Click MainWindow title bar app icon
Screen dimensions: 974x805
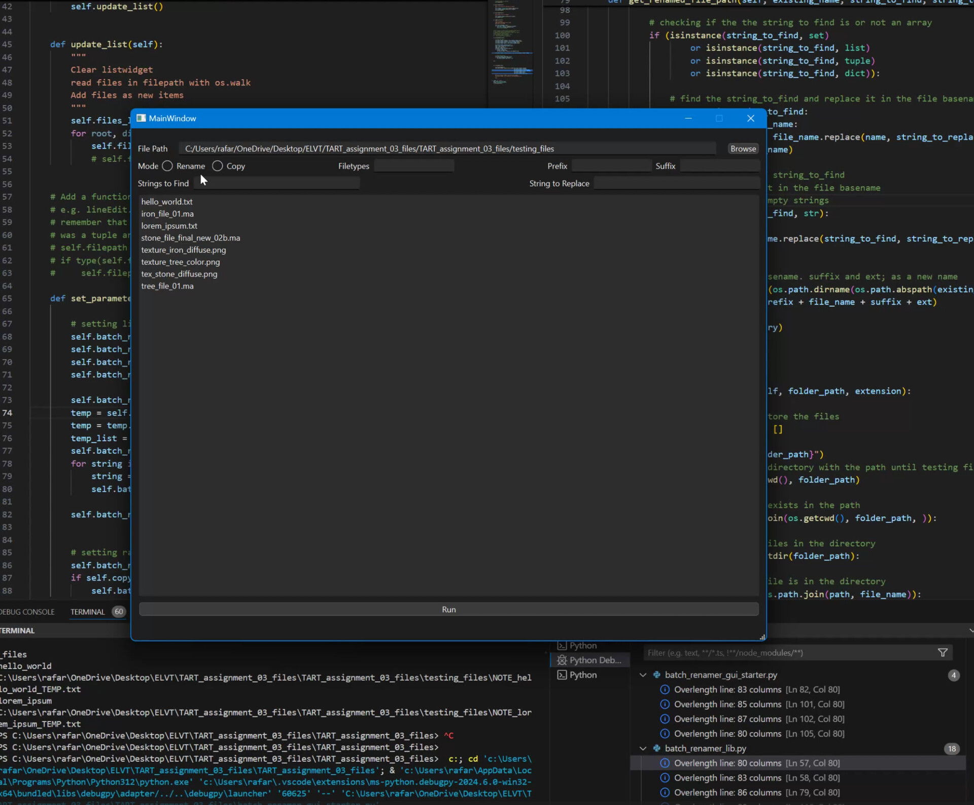pos(141,118)
